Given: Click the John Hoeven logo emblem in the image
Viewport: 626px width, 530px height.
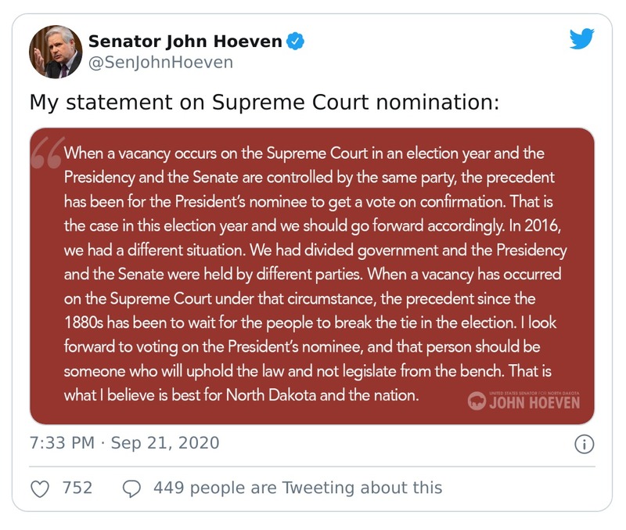Looking at the screenshot, I should click(476, 402).
